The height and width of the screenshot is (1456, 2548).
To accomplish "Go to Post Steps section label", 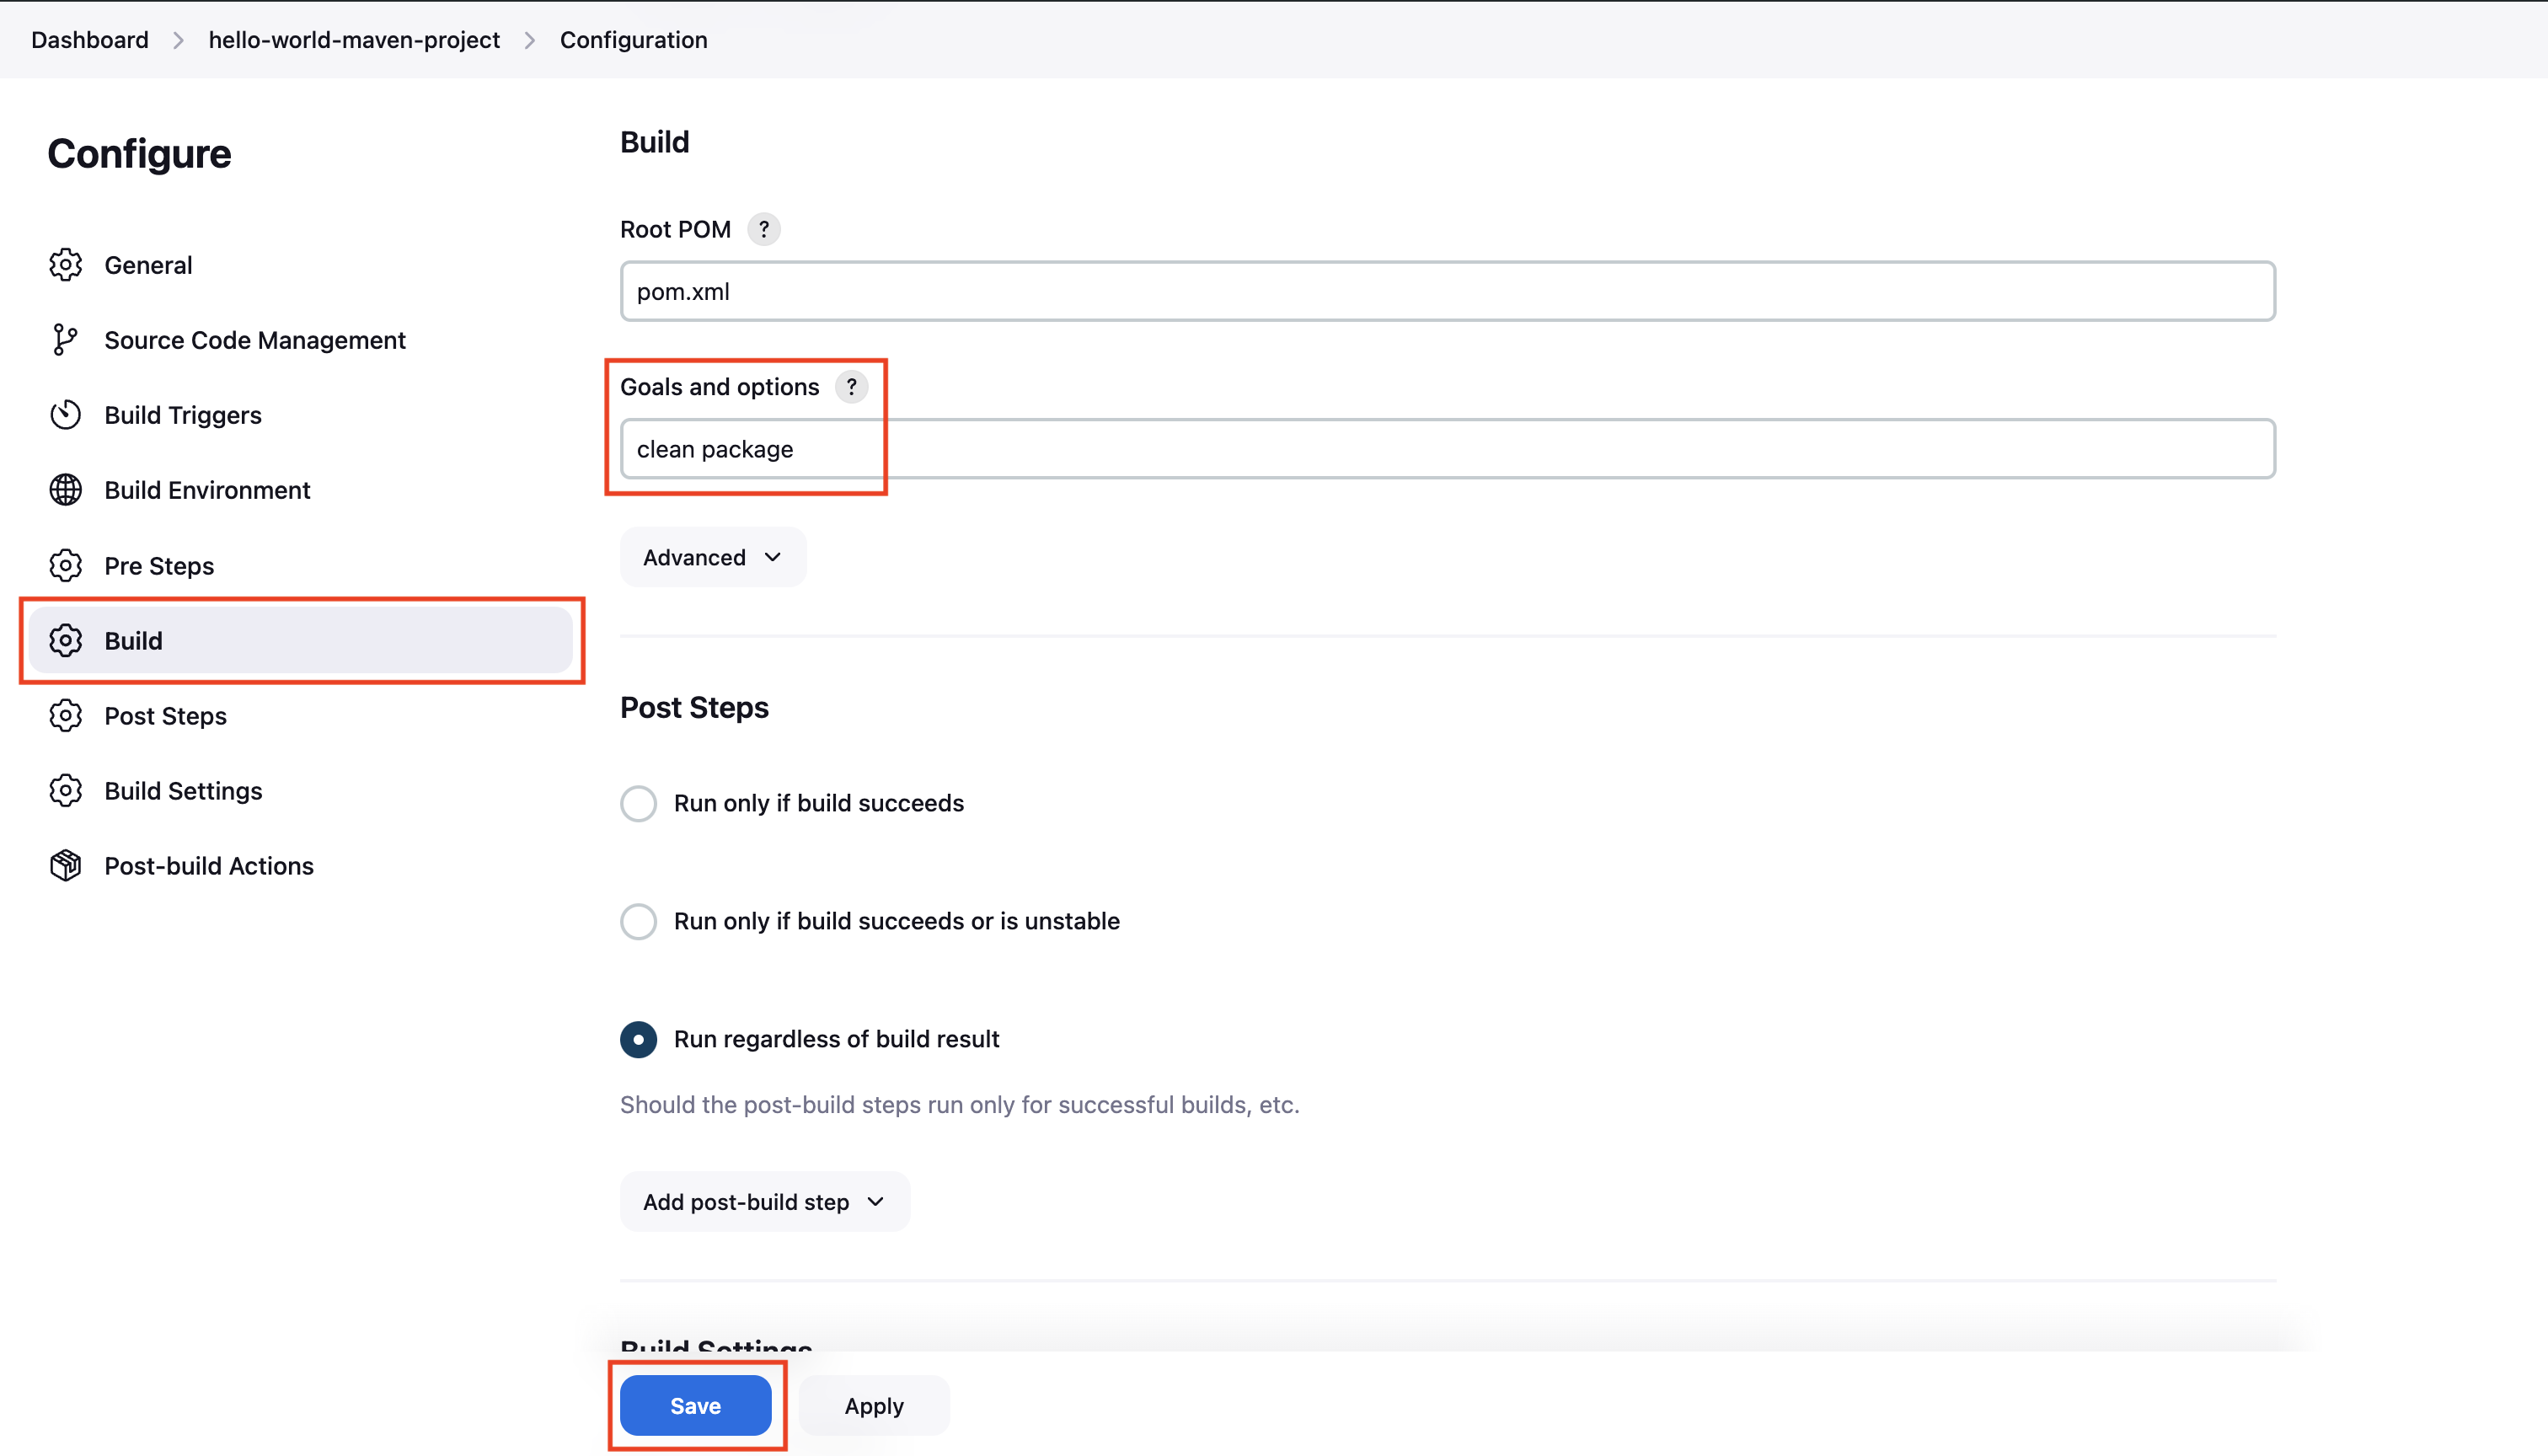I will (x=165, y=716).
